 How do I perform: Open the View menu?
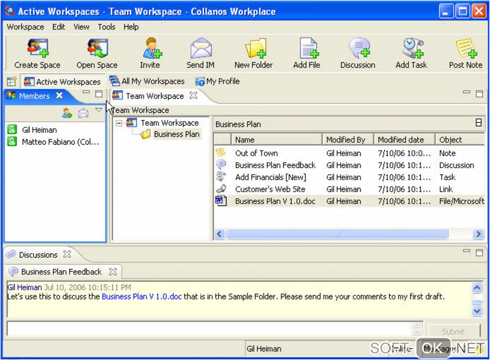(x=82, y=27)
